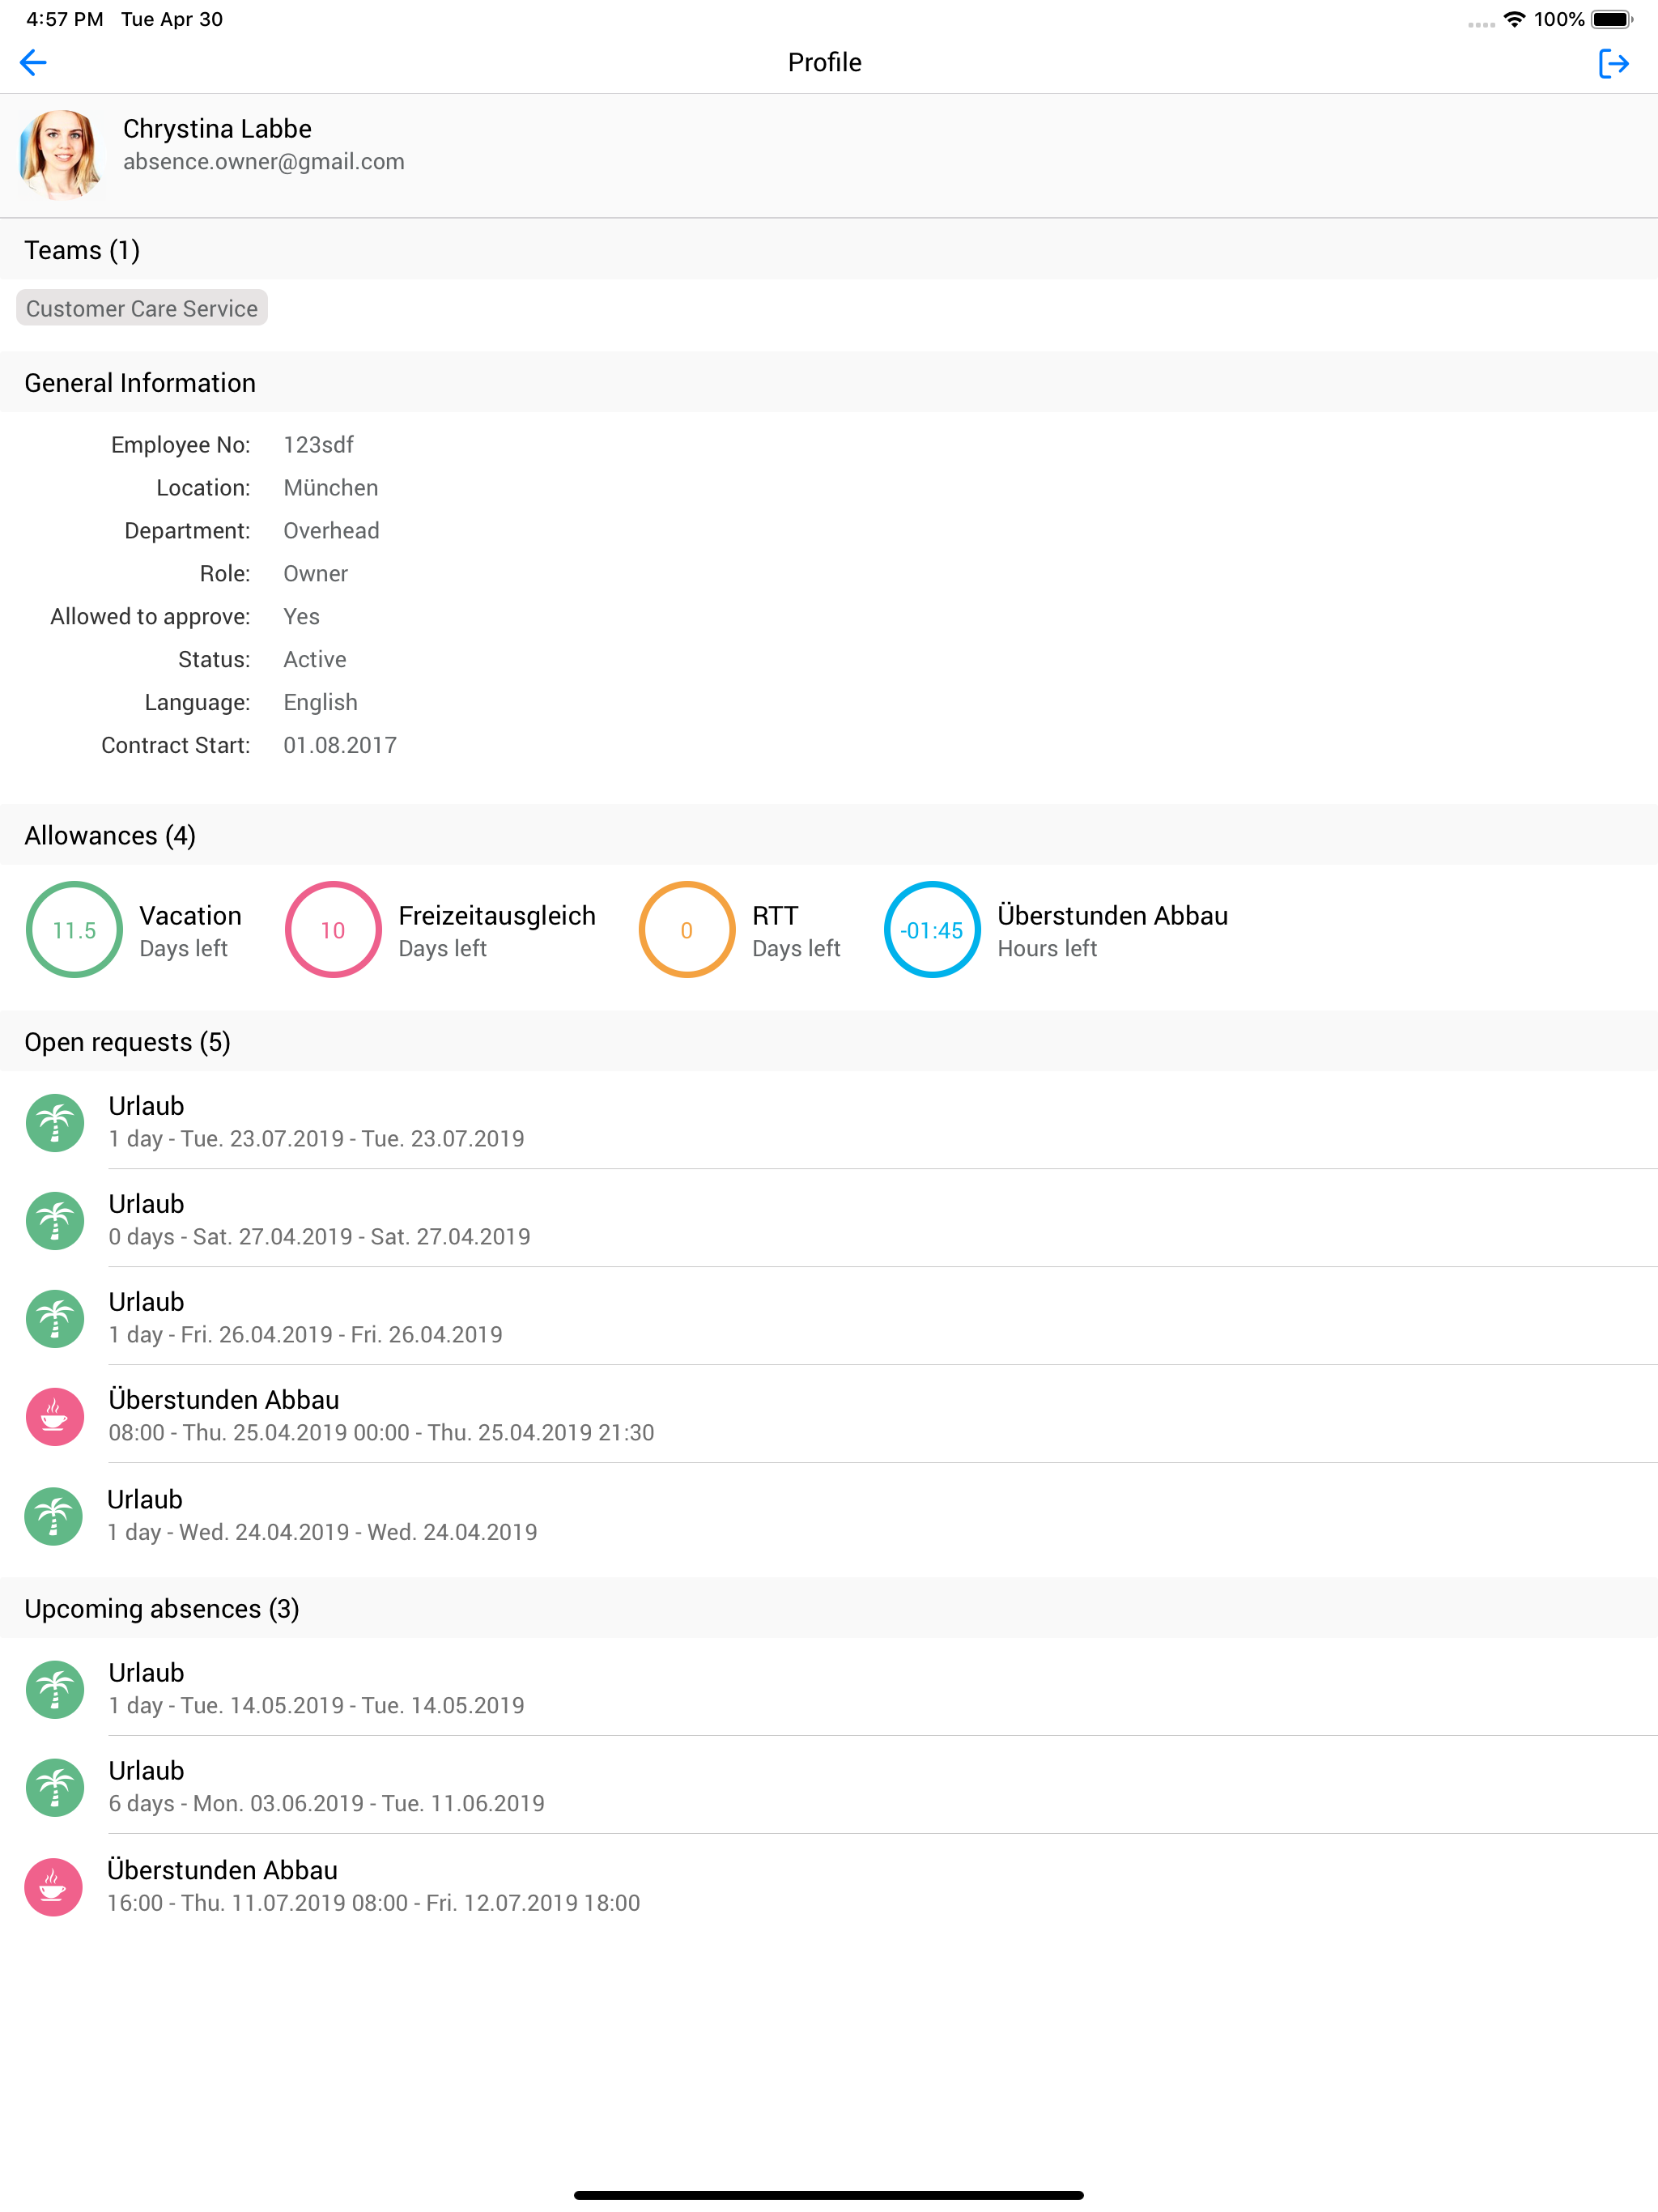Viewport: 1658px width, 2212px height.
Task: Tap palm icon for Urlaub 23.07.2019 request
Action: (x=55, y=1123)
